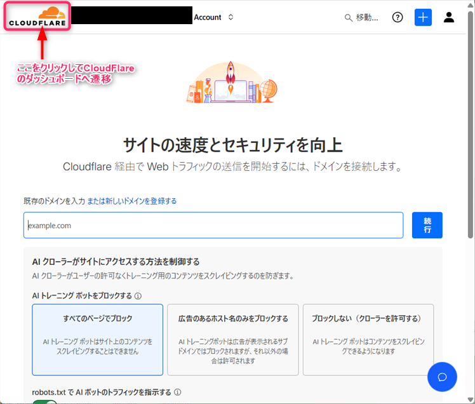475x404 pixels.
Task: Open the search magnifier icon in header
Action: pyautogui.click(x=348, y=18)
